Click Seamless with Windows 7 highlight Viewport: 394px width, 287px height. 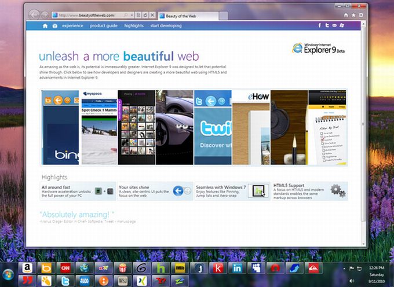click(x=232, y=191)
